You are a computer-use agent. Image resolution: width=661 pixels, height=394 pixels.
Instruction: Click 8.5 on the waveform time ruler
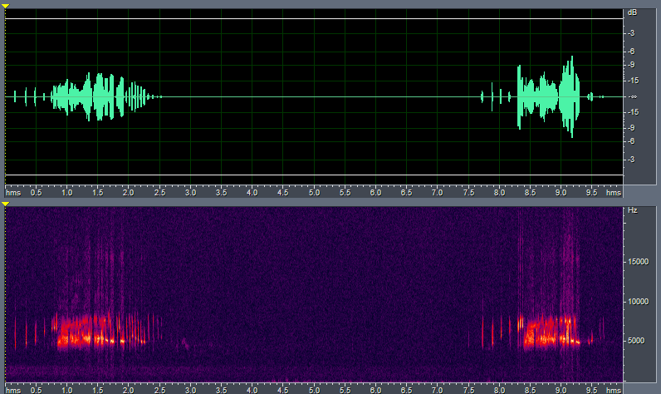click(x=530, y=192)
